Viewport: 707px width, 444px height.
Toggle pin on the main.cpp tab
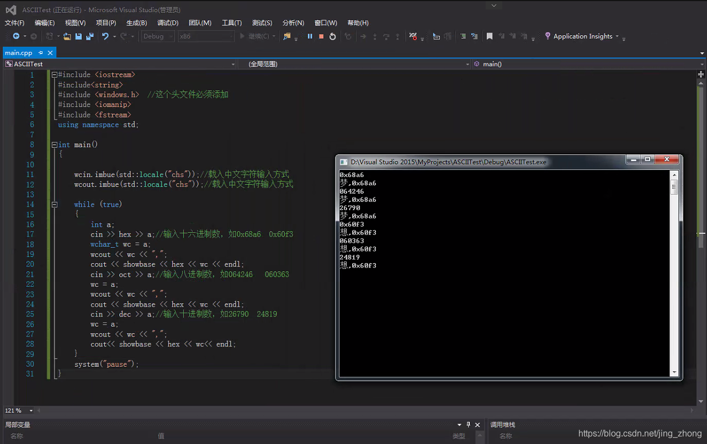point(40,53)
